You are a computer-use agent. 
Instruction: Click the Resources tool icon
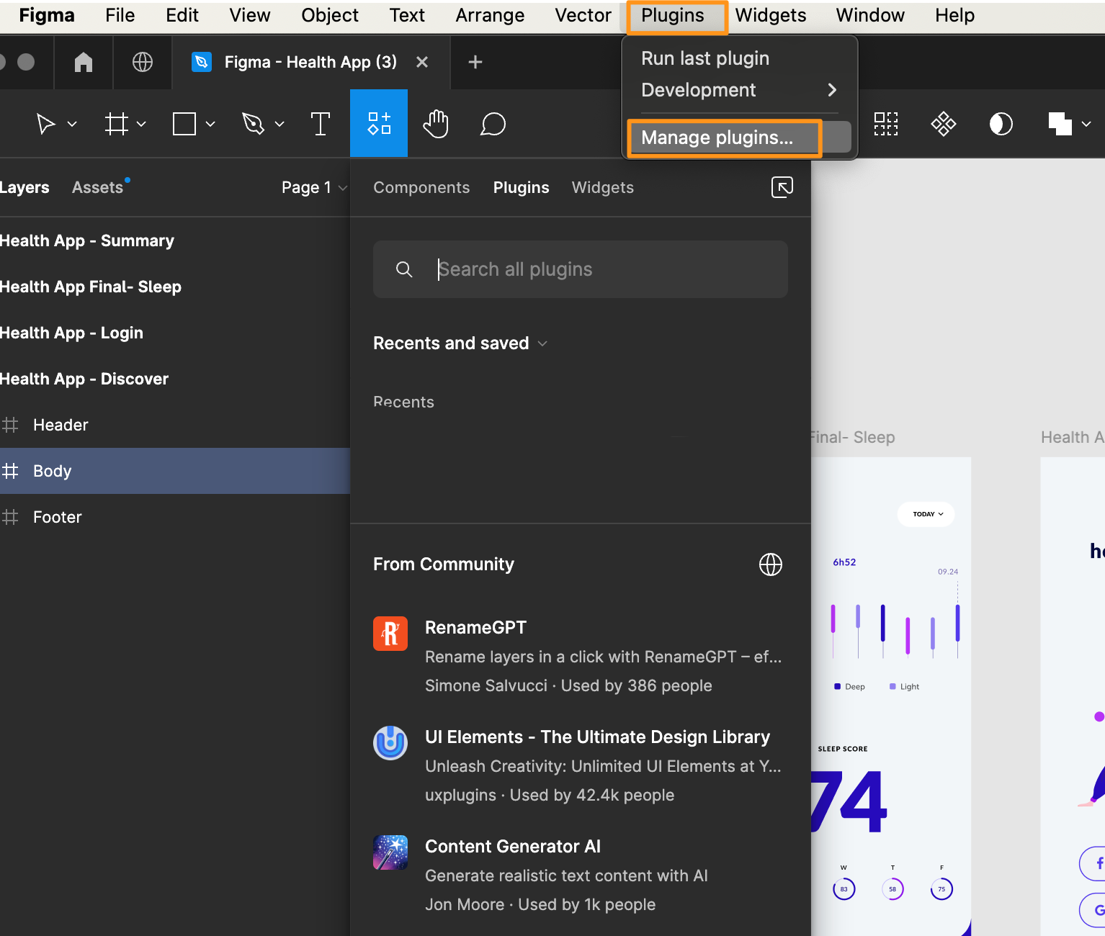[x=379, y=123]
